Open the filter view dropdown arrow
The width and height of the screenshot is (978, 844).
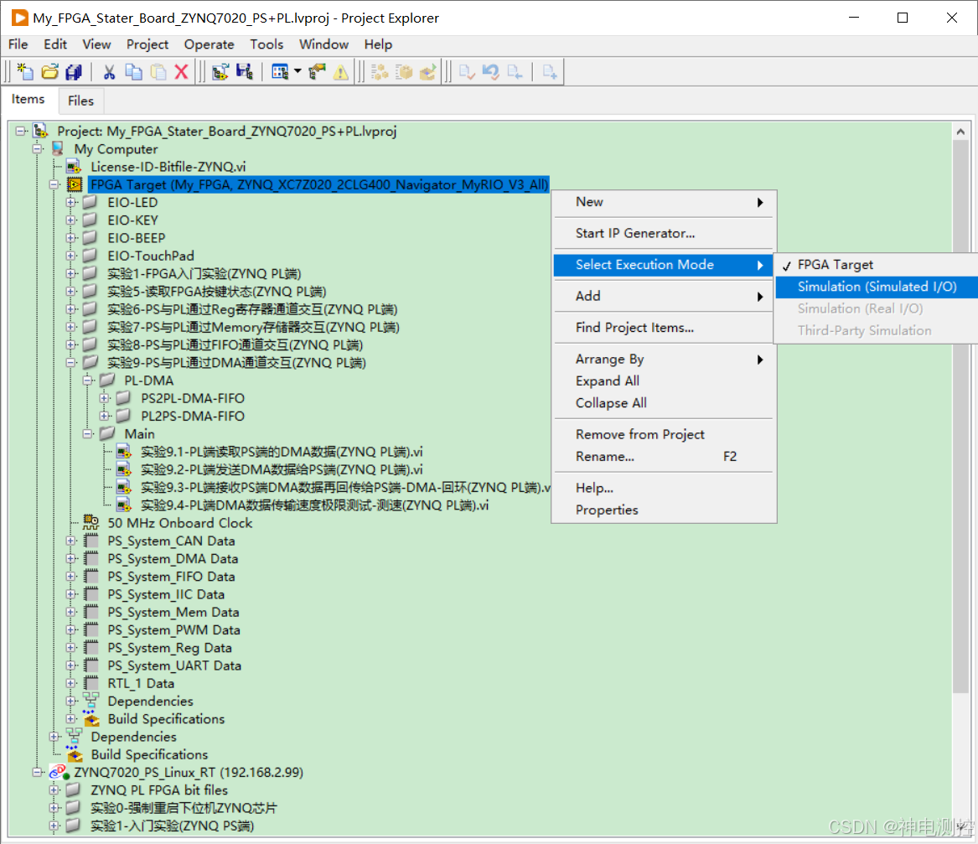(298, 72)
